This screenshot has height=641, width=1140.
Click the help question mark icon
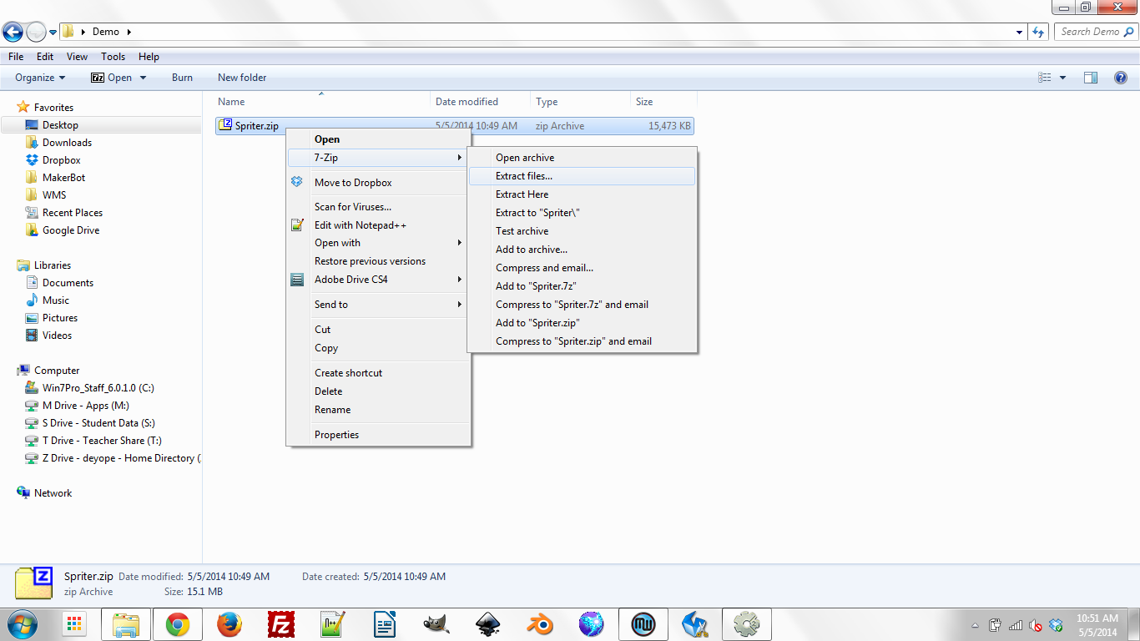point(1121,78)
